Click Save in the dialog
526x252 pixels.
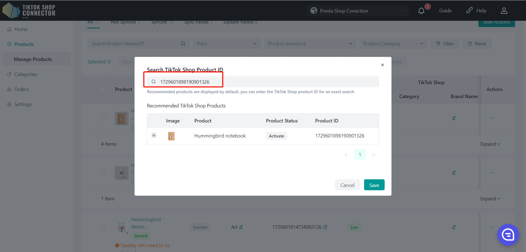pos(374,185)
